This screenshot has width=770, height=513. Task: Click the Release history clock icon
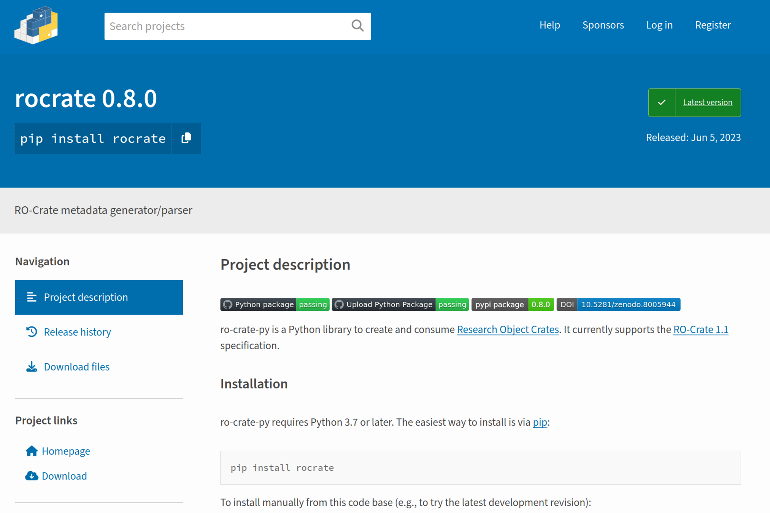[x=32, y=332]
